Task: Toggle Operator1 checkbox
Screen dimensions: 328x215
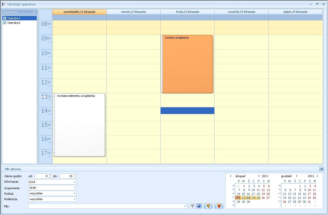Action: (4, 18)
